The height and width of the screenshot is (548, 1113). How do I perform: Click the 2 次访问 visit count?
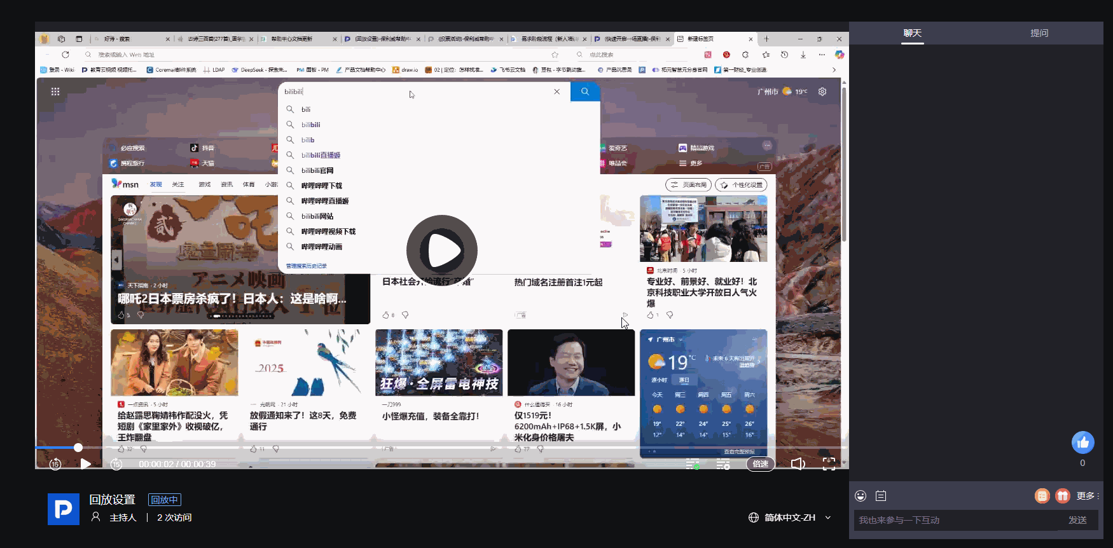pyautogui.click(x=174, y=517)
